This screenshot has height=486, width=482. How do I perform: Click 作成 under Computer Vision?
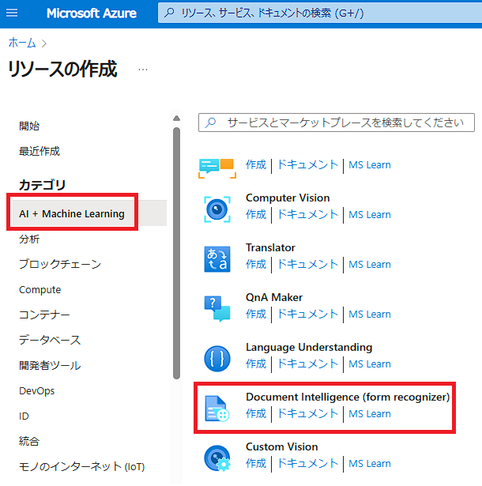tap(256, 214)
